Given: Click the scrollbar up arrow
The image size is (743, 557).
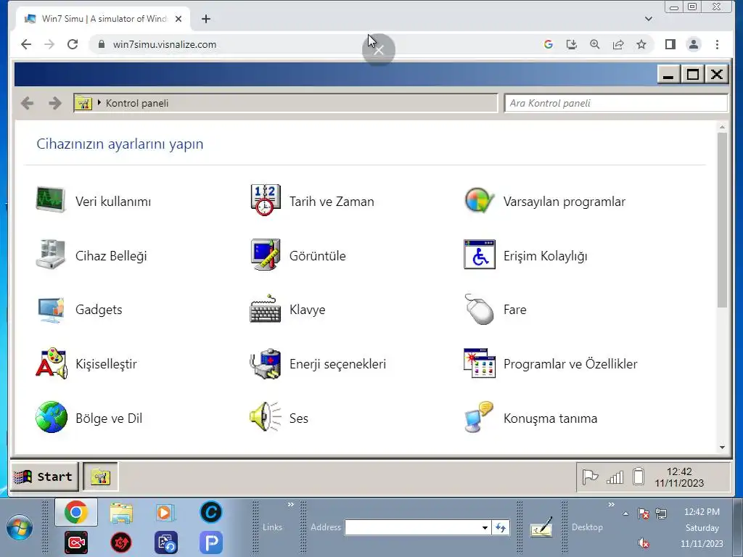Looking at the screenshot, I should [722, 127].
